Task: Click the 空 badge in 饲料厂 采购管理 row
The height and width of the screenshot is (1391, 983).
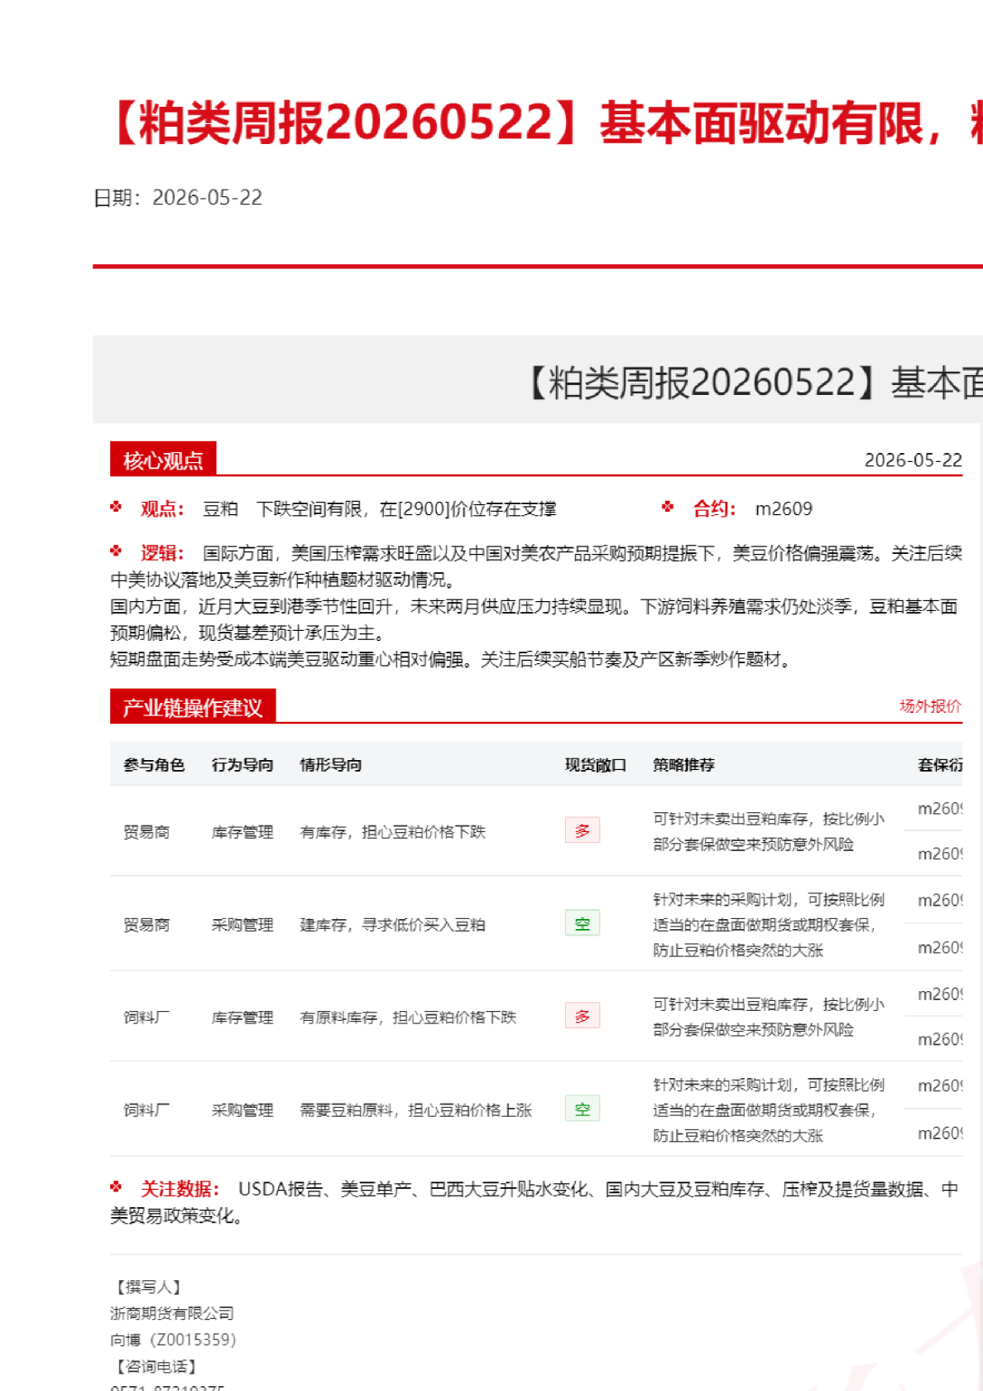Action: pyautogui.click(x=583, y=1109)
